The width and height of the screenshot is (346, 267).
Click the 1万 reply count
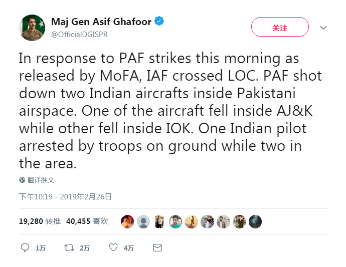coord(40,248)
